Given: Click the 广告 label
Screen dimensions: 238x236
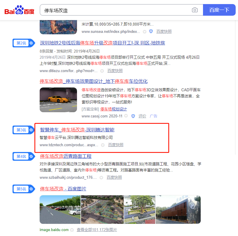Looking at the screenshot, I should tap(153, 116).
